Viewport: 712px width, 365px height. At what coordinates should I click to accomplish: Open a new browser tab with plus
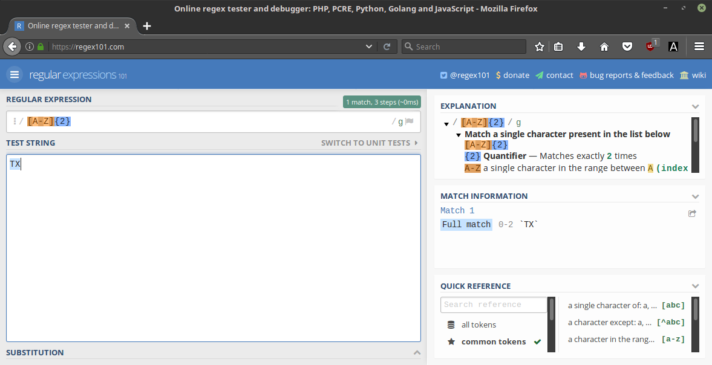click(x=146, y=26)
